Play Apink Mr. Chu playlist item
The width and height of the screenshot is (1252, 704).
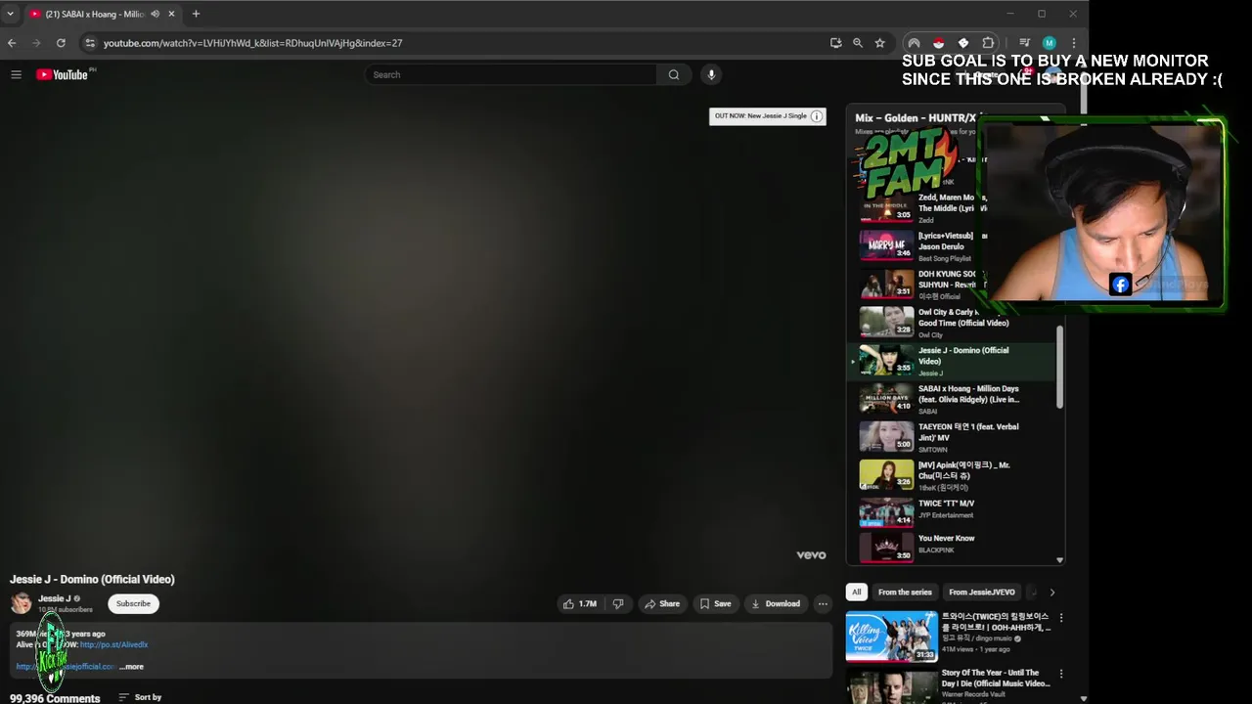click(951, 475)
